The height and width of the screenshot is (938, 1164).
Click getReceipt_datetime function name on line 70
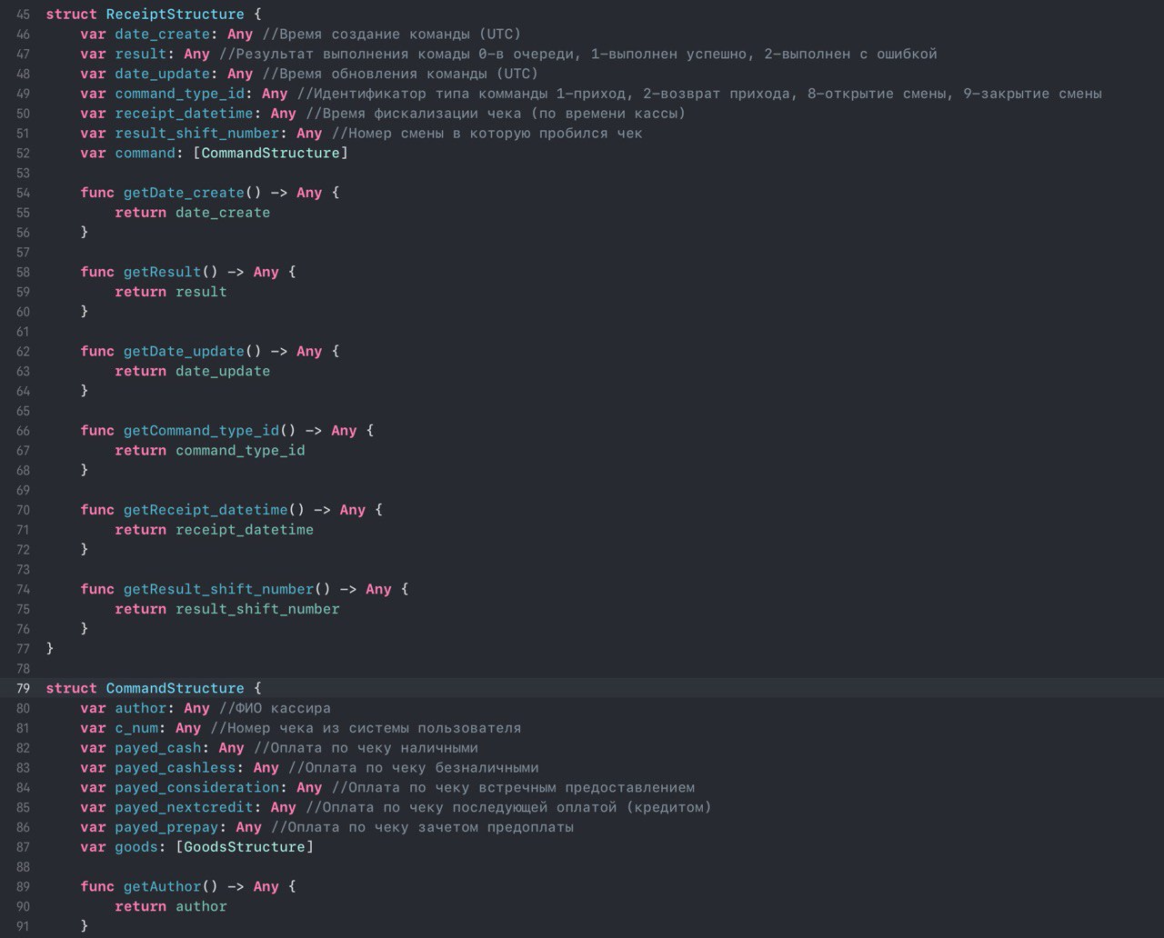click(206, 510)
